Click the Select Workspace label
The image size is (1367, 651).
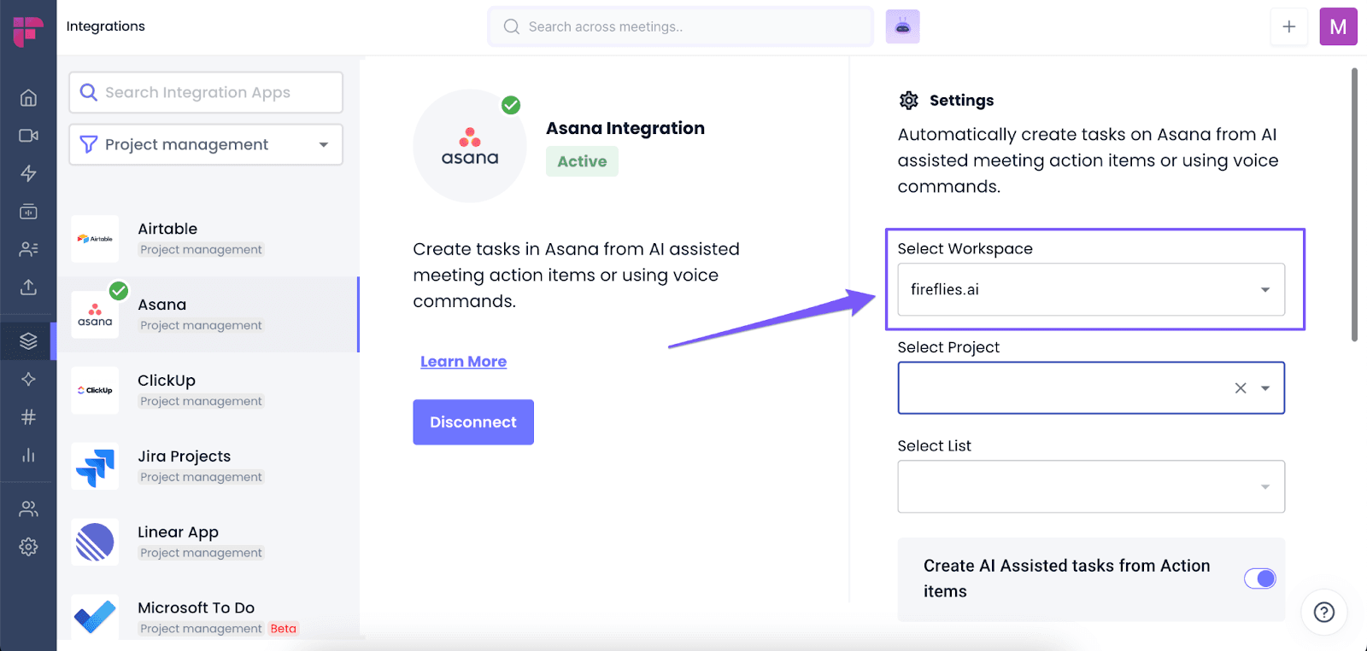(965, 249)
